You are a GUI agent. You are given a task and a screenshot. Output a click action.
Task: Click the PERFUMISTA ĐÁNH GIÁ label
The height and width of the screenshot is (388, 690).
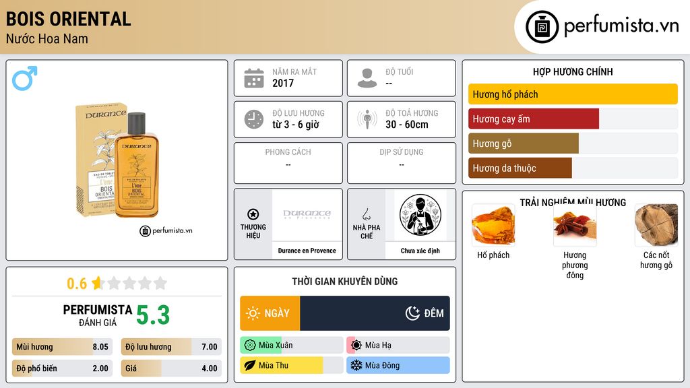pyautogui.click(x=98, y=315)
